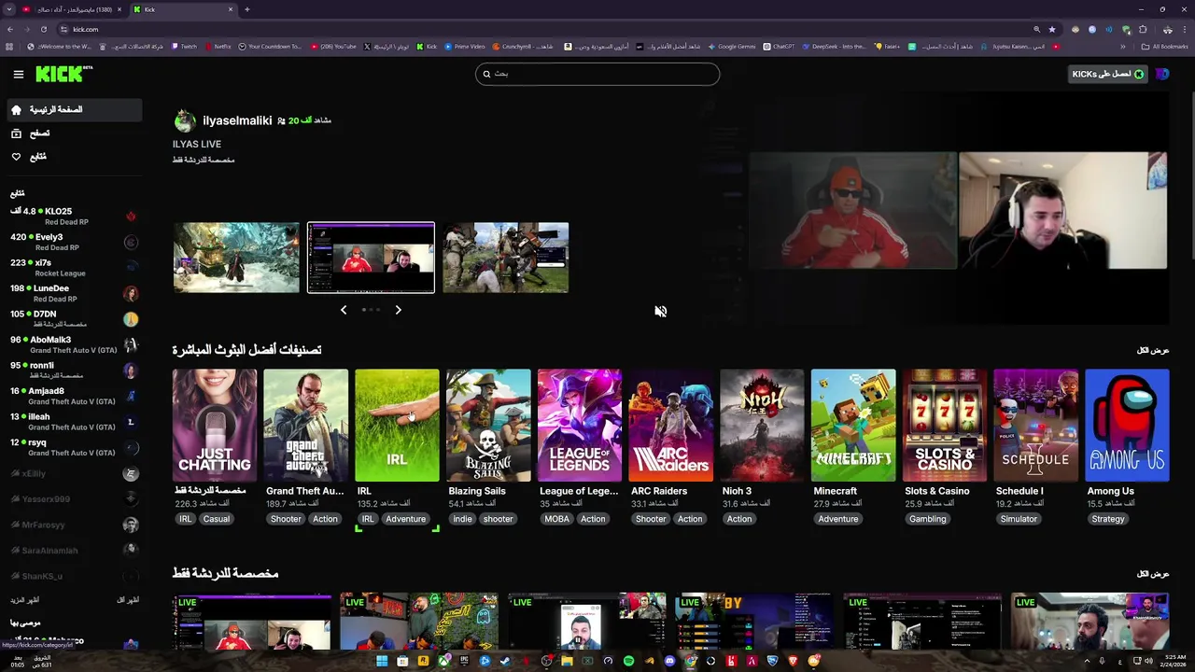
Task: View all top live categories
Action: tap(1152, 351)
